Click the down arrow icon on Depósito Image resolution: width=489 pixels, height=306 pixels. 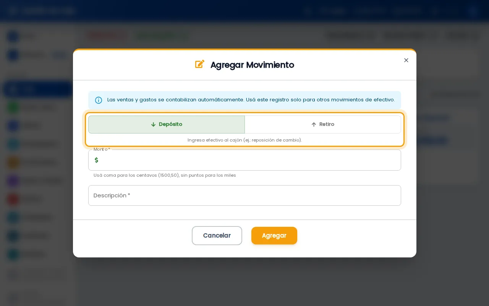(x=153, y=124)
